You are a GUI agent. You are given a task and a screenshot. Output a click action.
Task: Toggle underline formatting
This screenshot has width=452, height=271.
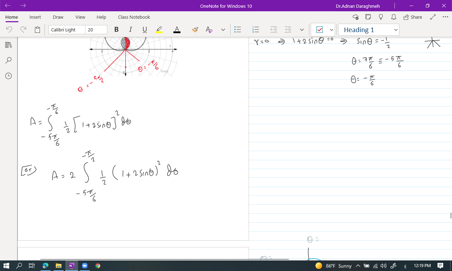pyautogui.click(x=144, y=30)
